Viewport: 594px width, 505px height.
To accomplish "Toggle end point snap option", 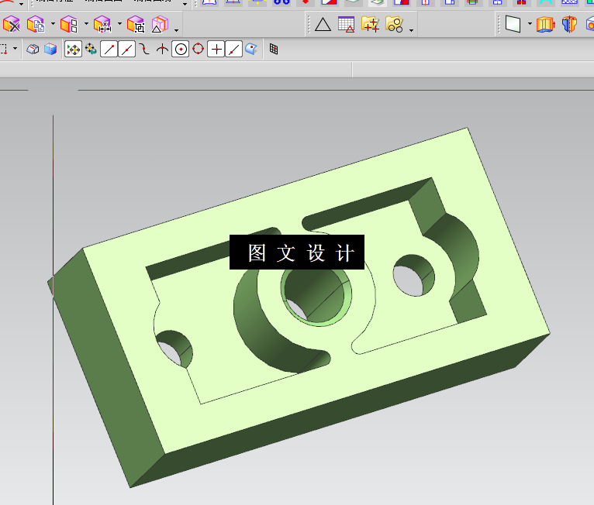I will pos(109,49).
